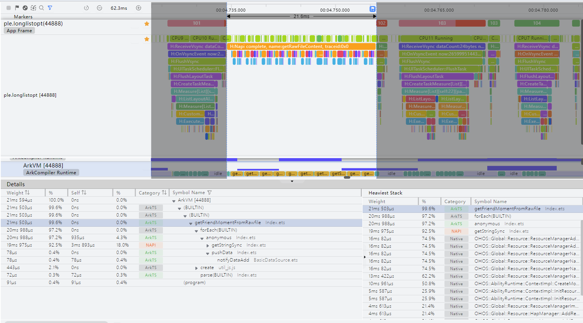Click Heaviest Stack 13ms 422µs row
583x323 pixels.
473,276
